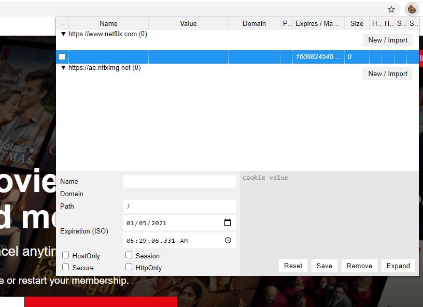Enable the Secure checkbox
423x307 pixels.
tap(65, 267)
